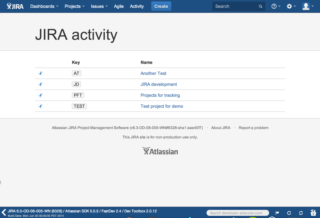Screen dimensions: 320x218
Task: Click the project icon for Another Test
Action: click(40, 73)
